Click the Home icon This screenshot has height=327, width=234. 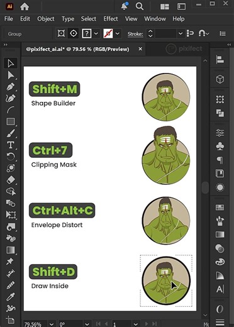(x=25, y=7)
